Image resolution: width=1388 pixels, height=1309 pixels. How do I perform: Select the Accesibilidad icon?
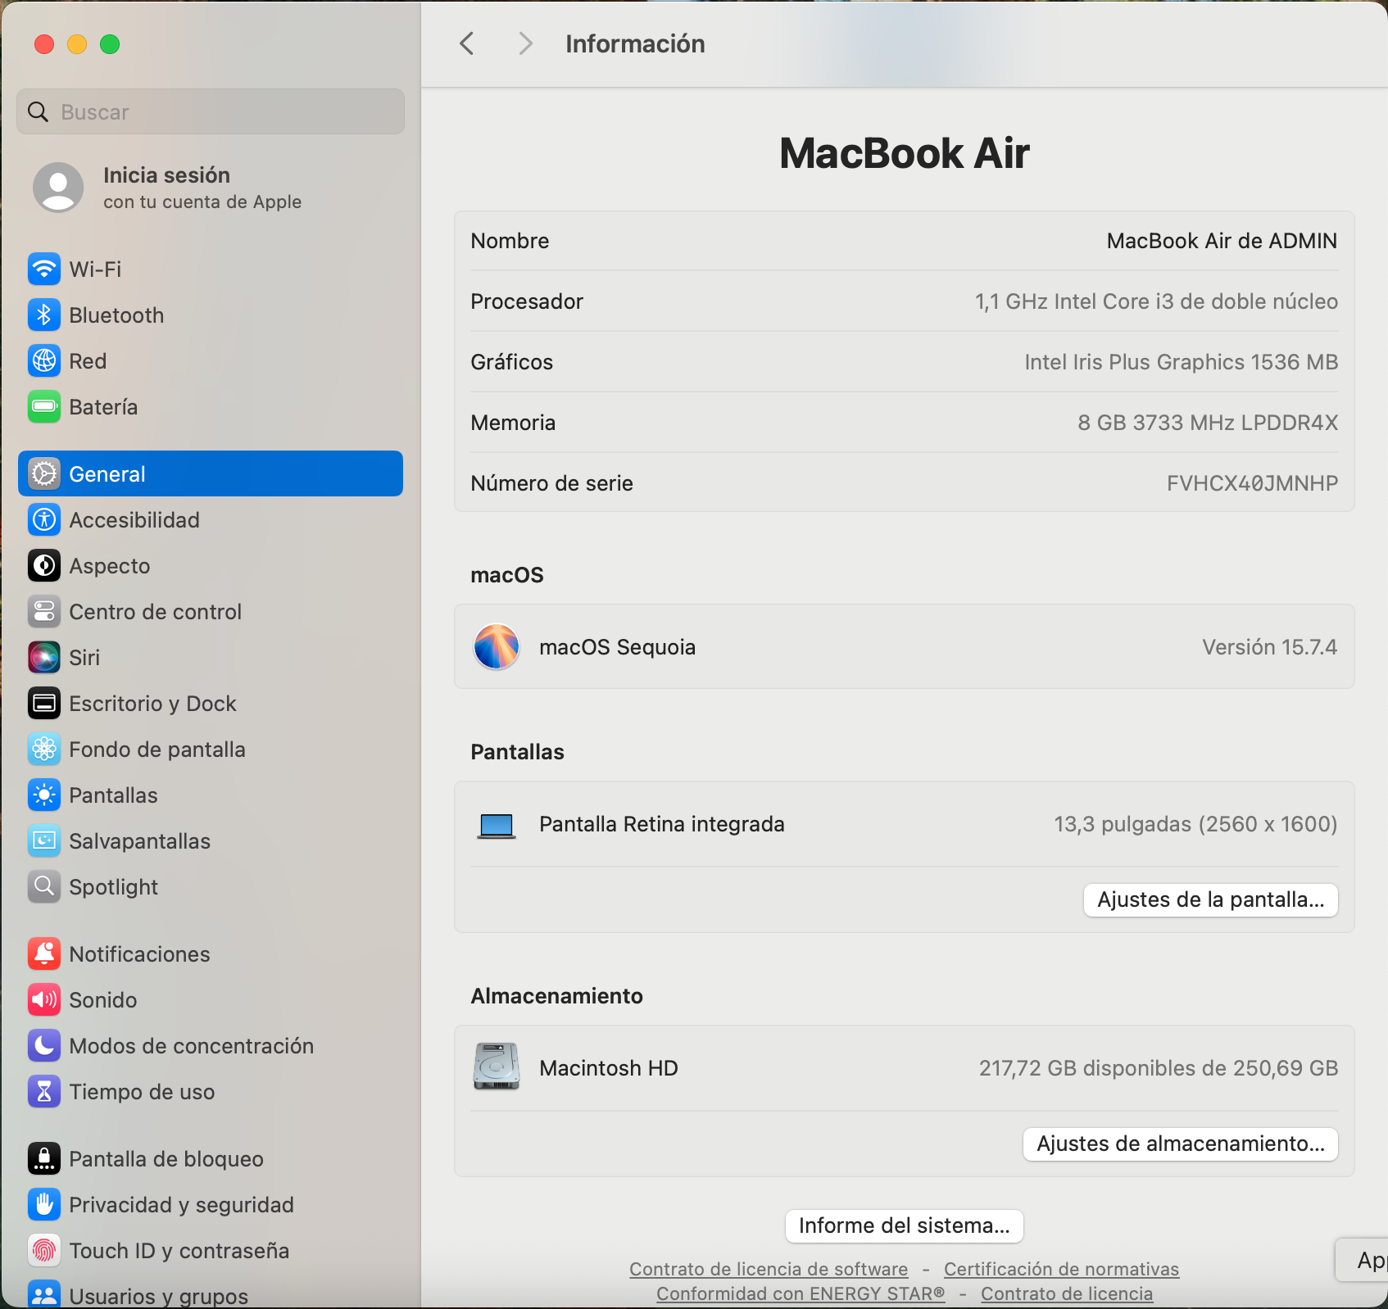[x=44, y=520]
